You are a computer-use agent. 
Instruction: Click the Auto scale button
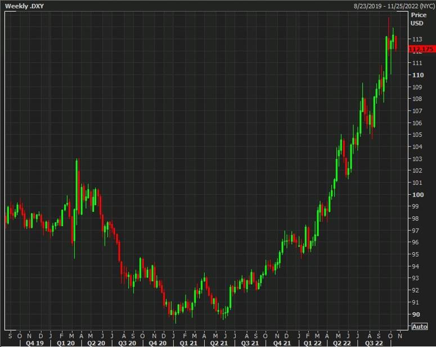[x=419, y=327]
